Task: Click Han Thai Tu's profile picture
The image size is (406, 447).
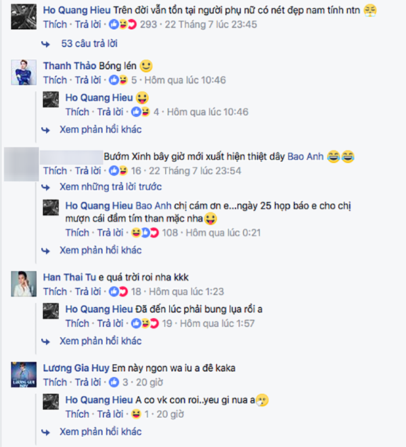Action: [24, 284]
